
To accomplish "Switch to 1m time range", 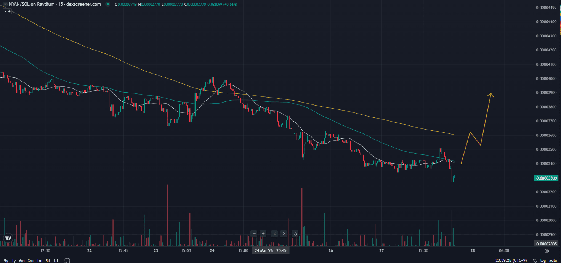I will coord(39,261).
